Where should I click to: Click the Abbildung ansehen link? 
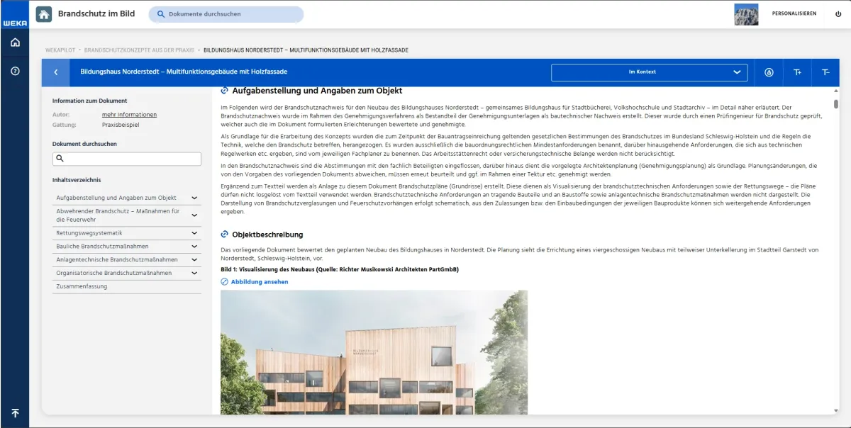pyautogui.click(x=260, y=282)
